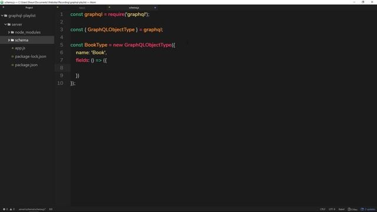This screenshot has width=377, height=212.
Task: Click the 'Book' string on line 6
Action: 98,52
